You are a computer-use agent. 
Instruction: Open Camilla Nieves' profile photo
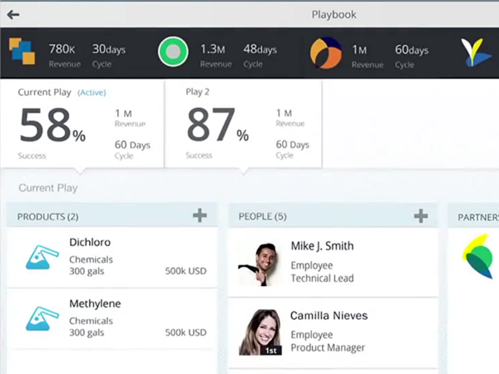click(x=259, y=332)
